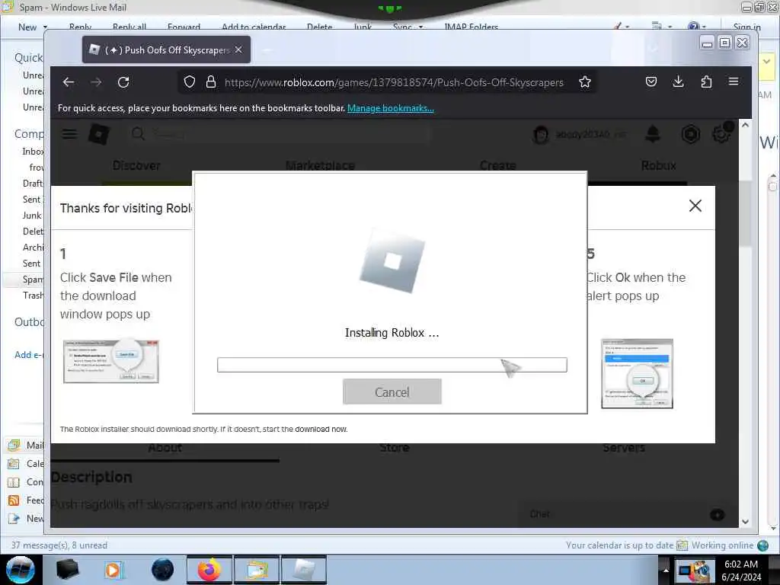
Task: Open the Robux hexagon icon
Action: [690, 134]
